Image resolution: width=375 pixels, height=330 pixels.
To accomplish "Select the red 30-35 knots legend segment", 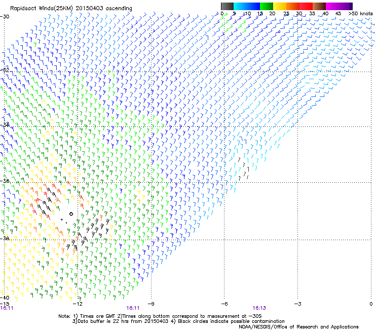I will (x=306, y=6).
